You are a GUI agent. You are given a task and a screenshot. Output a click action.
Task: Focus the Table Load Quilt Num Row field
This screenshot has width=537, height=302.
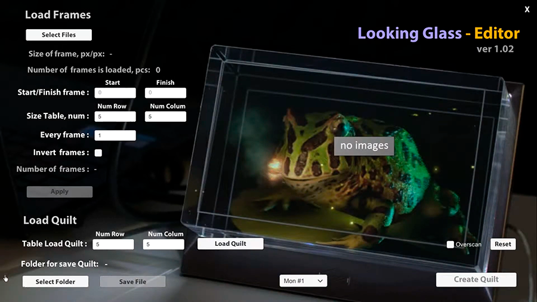coord(113,244)
